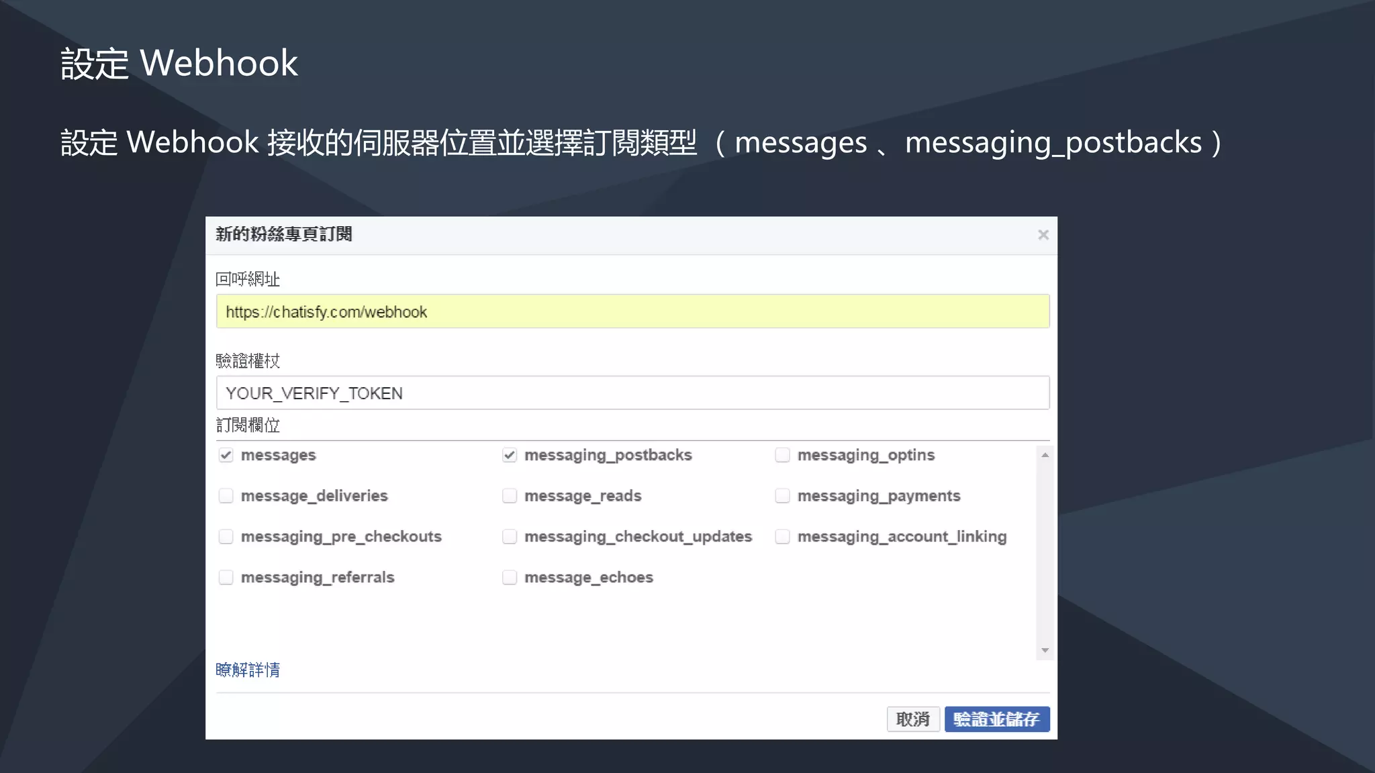Enable messaging_account_linking checkbox
Viewport: 1375px width, 773px height.
coord(782,537)
